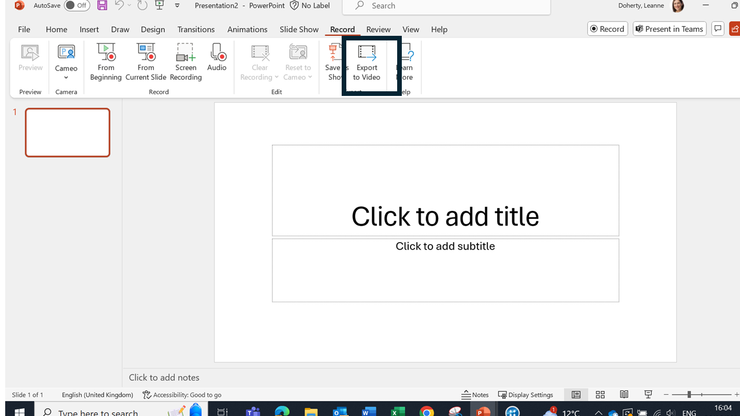Enable Normal view in status bar
The image size is (740, 416).
[576, 395]
